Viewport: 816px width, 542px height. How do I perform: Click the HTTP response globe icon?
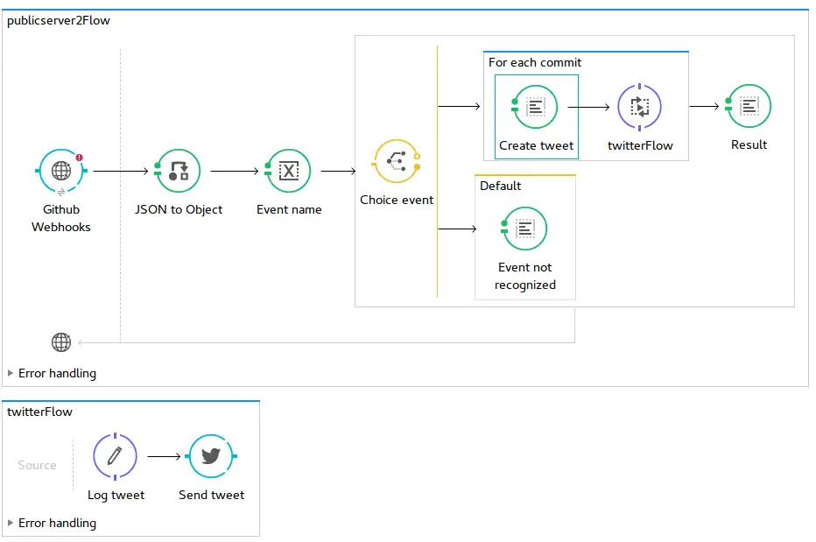pyautogui.click(x=61, y=342)
